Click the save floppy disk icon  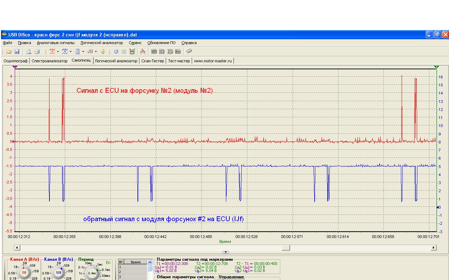coord(16,51)
